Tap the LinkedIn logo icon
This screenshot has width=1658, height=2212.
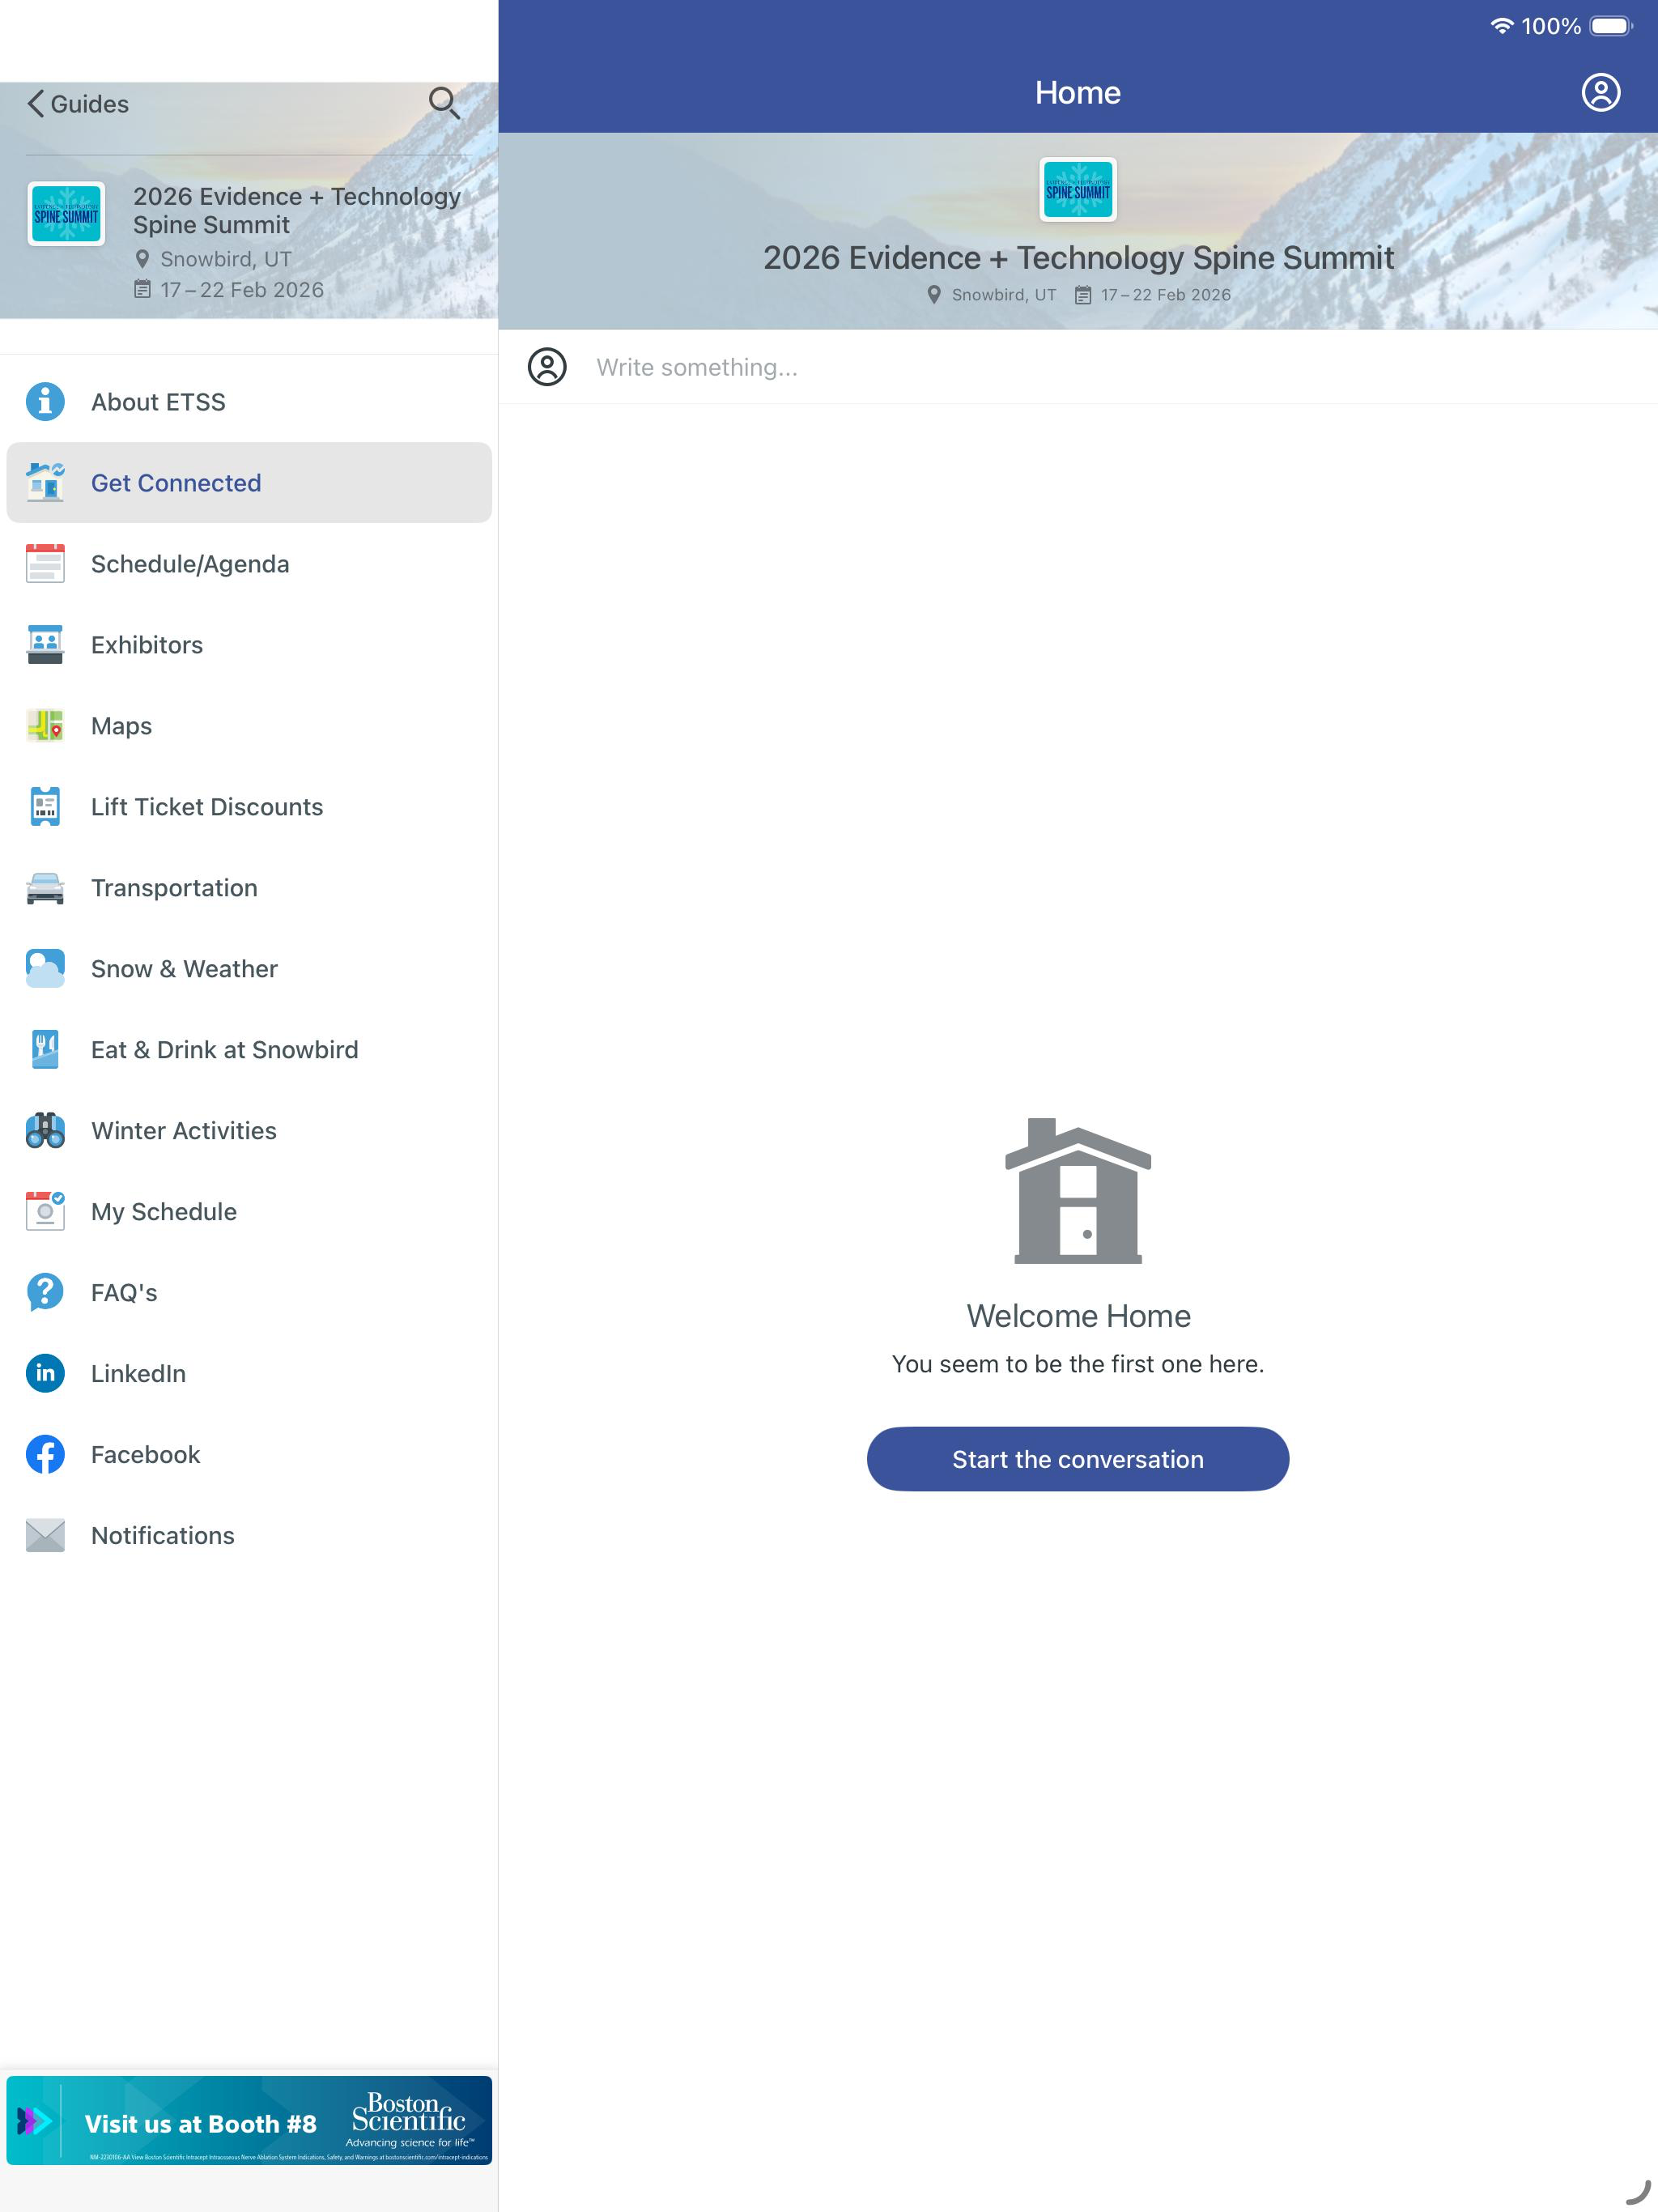(x=45, y=1374)
